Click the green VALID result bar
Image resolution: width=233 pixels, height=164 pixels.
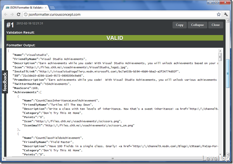(x=115, y=38)
